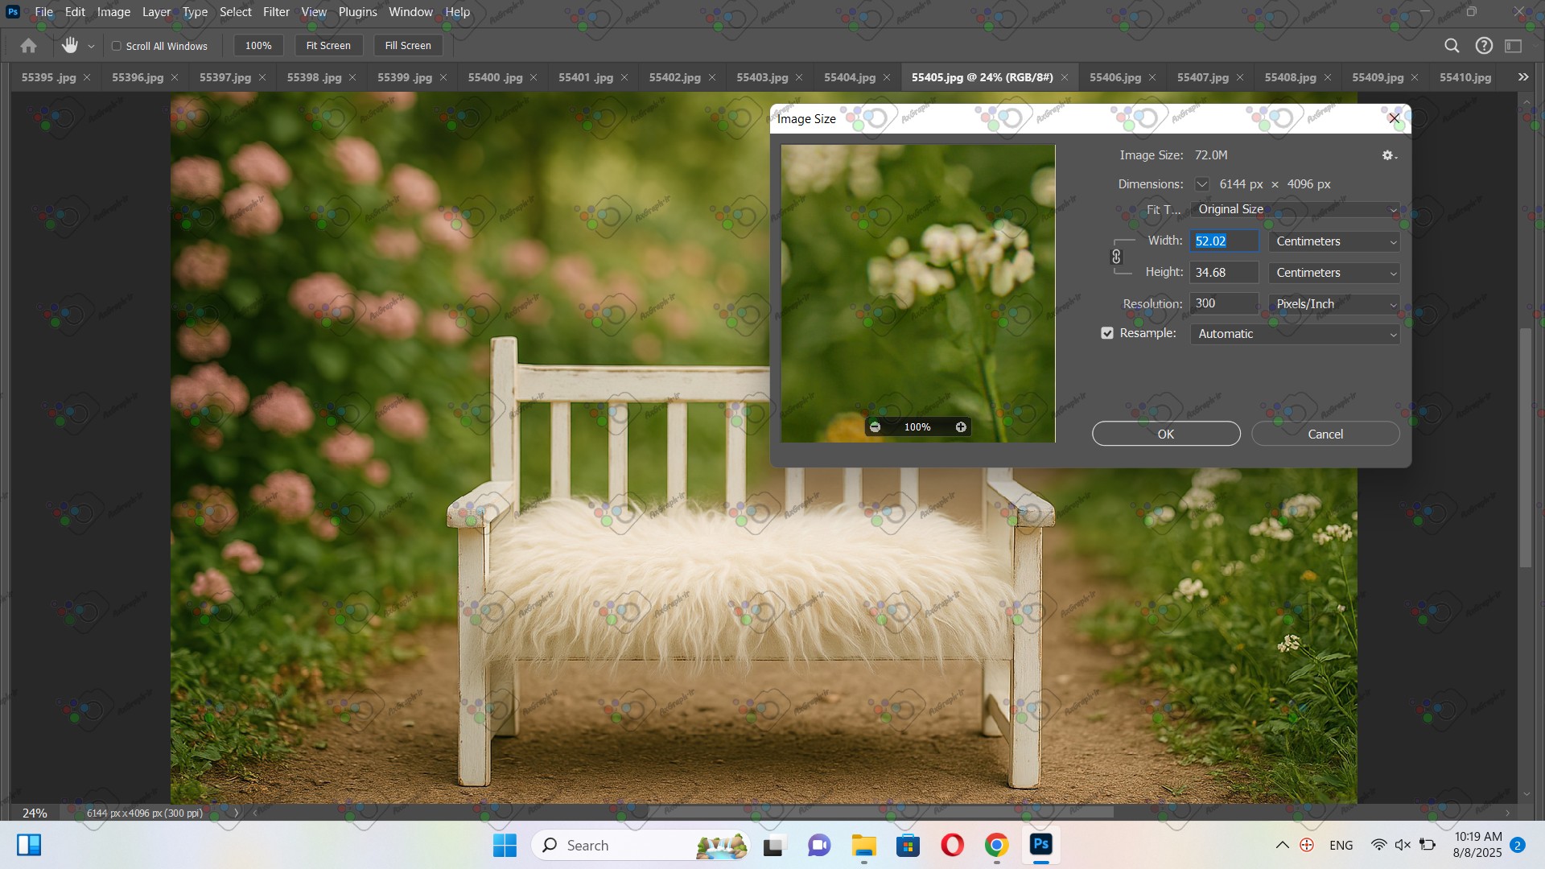Open Chrome from the taskbar

996,845
